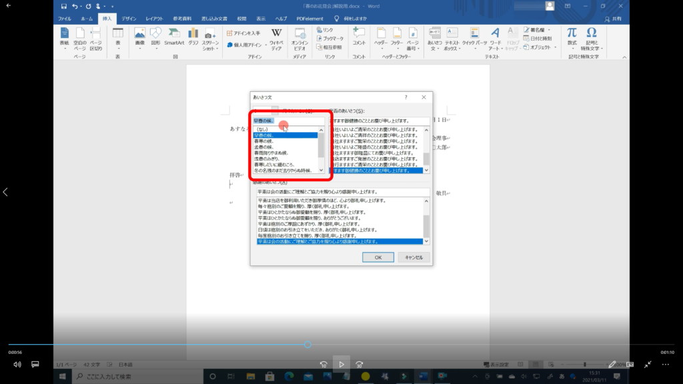Image resolution: width=683 pixels, height=384 pixels.
Task: Click the SmartArt icon in ribbon
Action: 174,36
